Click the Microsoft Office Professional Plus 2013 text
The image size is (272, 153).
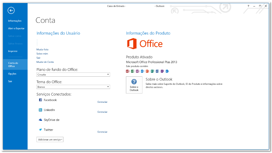point(151,62)
